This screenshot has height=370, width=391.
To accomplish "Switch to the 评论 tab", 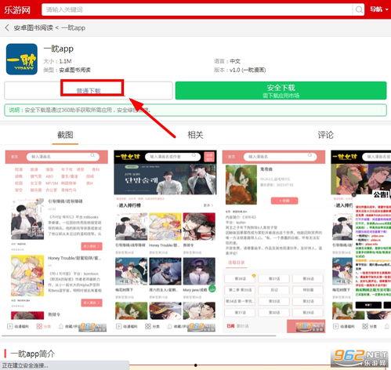I will (325, 135).
